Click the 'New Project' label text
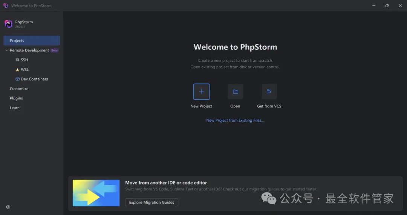The height and width of the screenshot is (215, 407). [x=201, y=106]
